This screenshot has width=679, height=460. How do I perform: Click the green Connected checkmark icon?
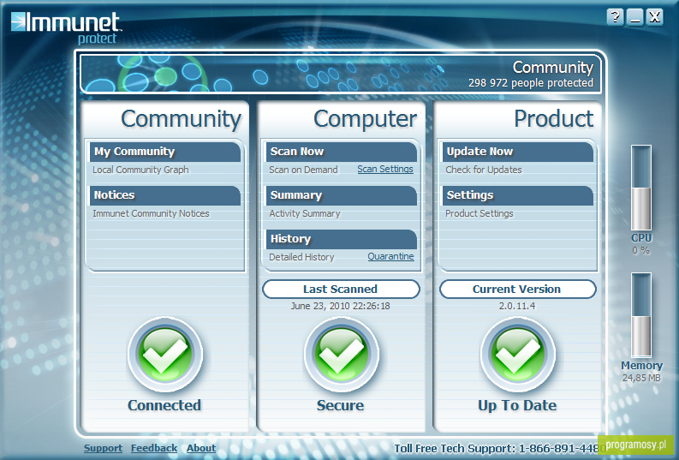click(164, 355)
